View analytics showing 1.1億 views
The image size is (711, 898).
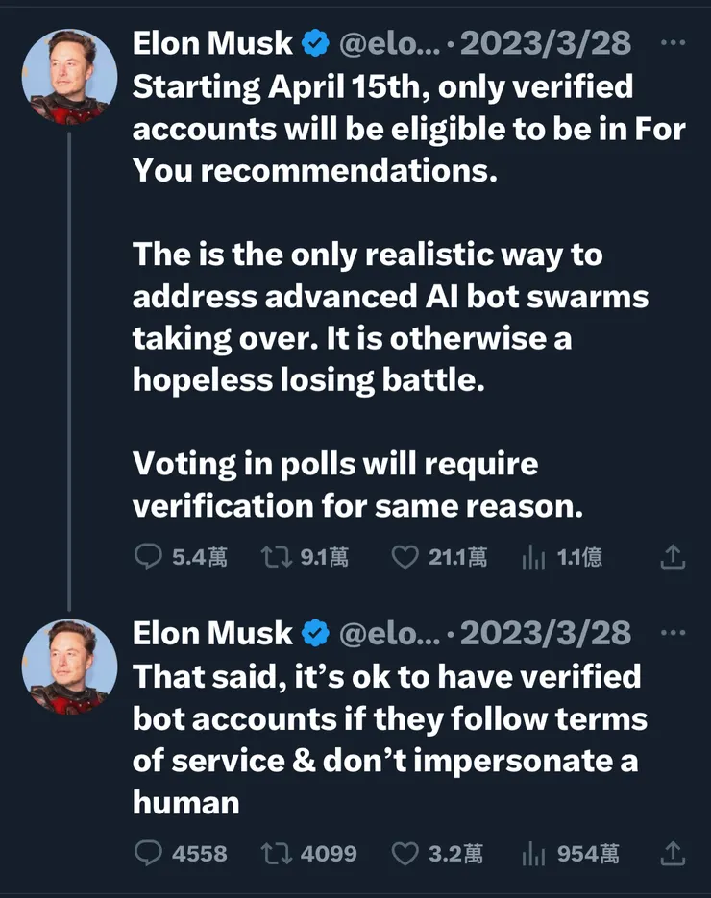pos(532,557)
